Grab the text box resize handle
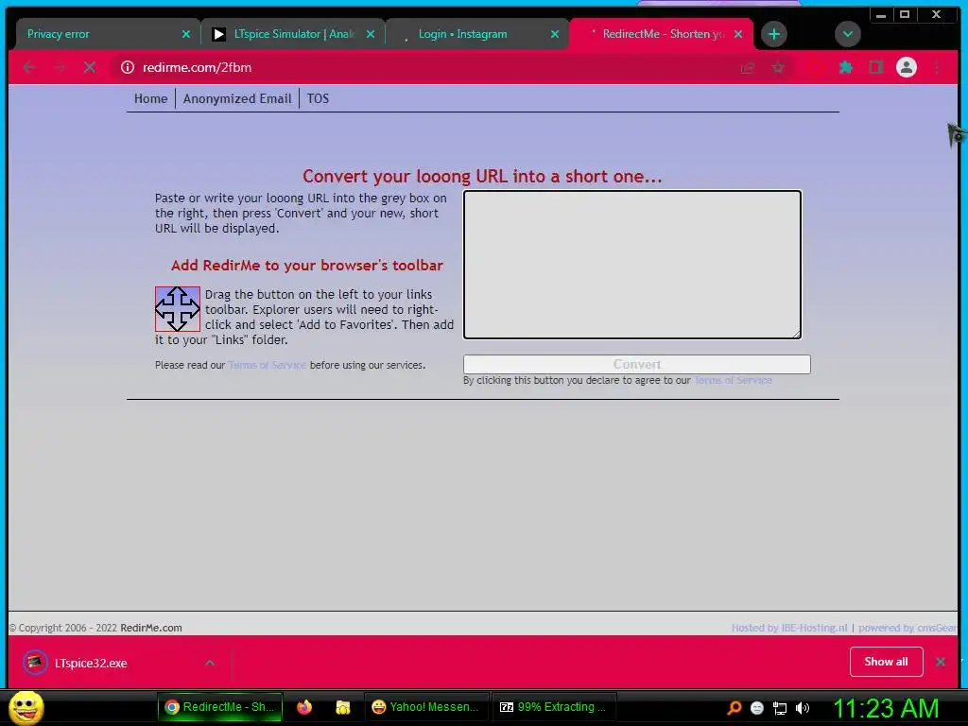Viewport: 968px width, 726px height. 796,334
